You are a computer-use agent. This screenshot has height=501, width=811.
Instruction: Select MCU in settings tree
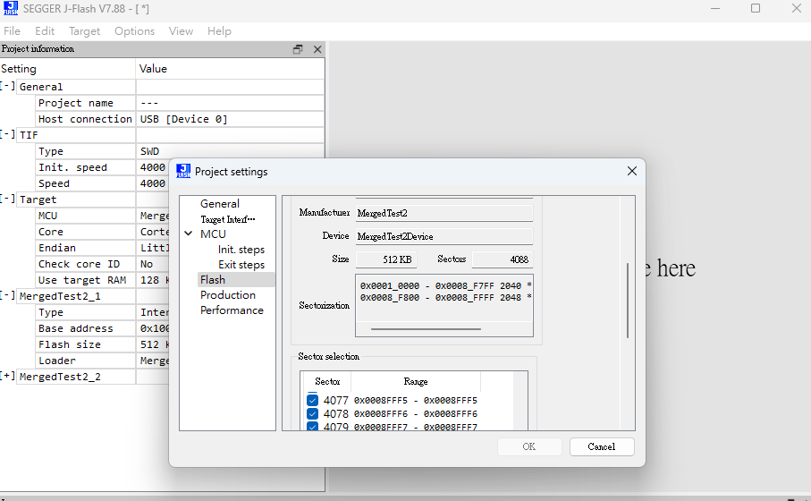213,234
